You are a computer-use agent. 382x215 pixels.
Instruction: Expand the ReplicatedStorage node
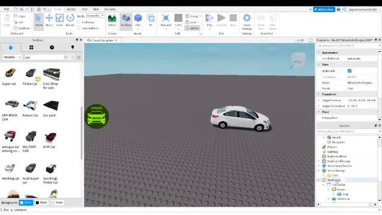pos(319,161)
